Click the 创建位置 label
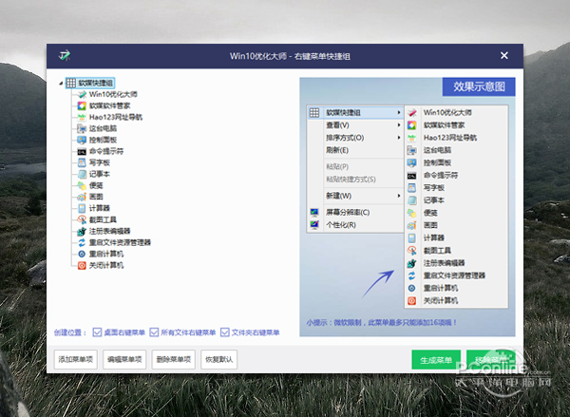The image size is (570, 417). point(70,332)
